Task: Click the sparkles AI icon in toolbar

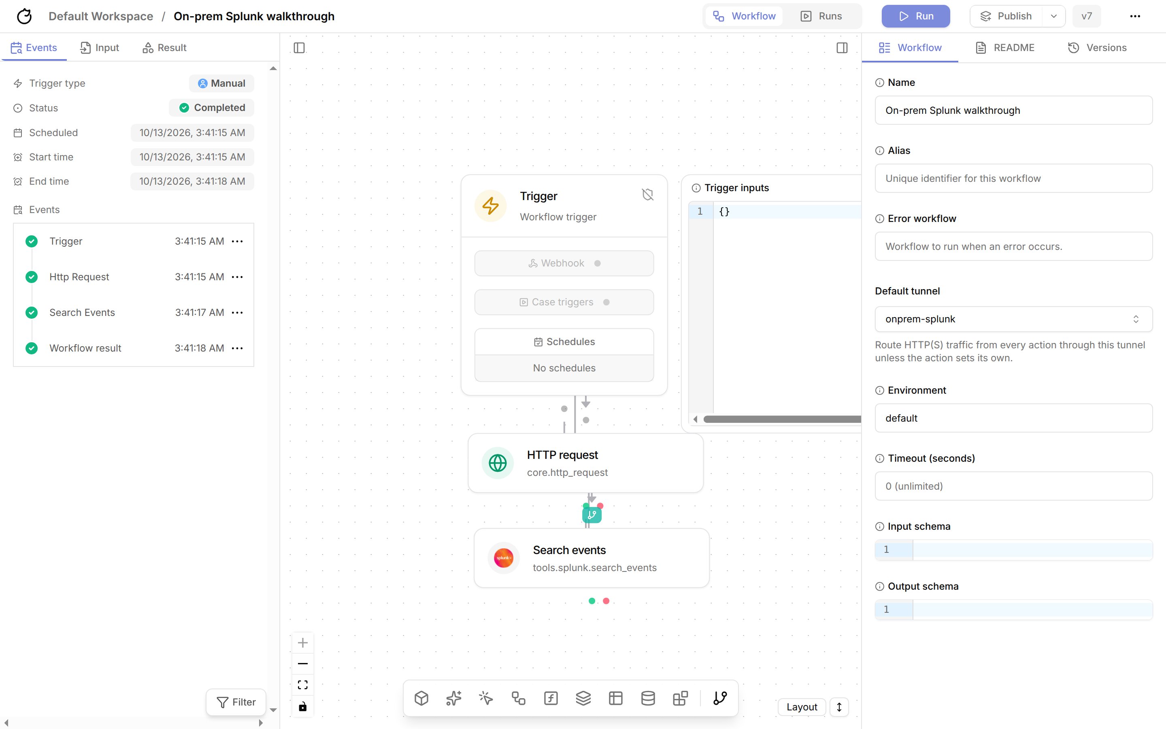Action: [x=453, y=698]
